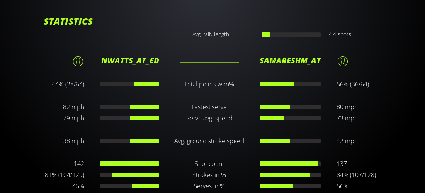Click SAMARESHM Total points won bar

(290, 84)
